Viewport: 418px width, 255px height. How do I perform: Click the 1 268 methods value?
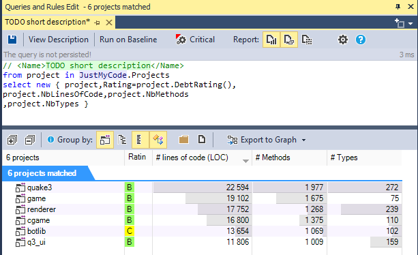coord(314,209)
